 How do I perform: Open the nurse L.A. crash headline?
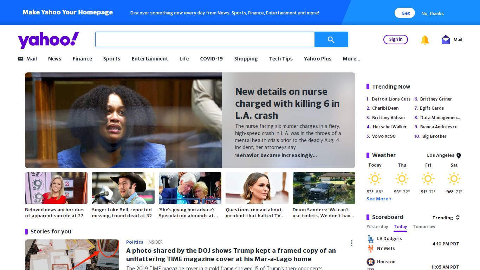click(287, 103)
